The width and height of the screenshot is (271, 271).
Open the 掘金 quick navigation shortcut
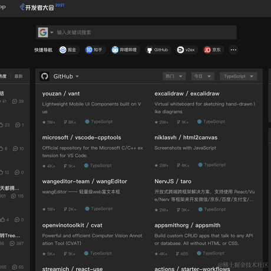pyautogui.click(x=68, y=50)
